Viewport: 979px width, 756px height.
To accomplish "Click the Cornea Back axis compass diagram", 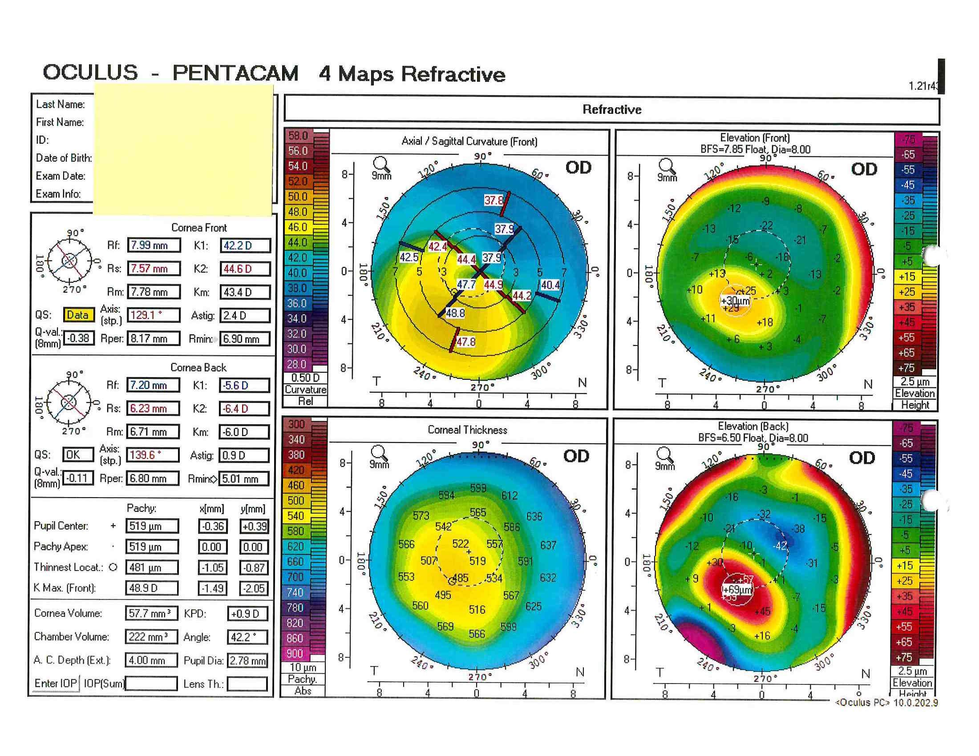I will coord(68,402).
